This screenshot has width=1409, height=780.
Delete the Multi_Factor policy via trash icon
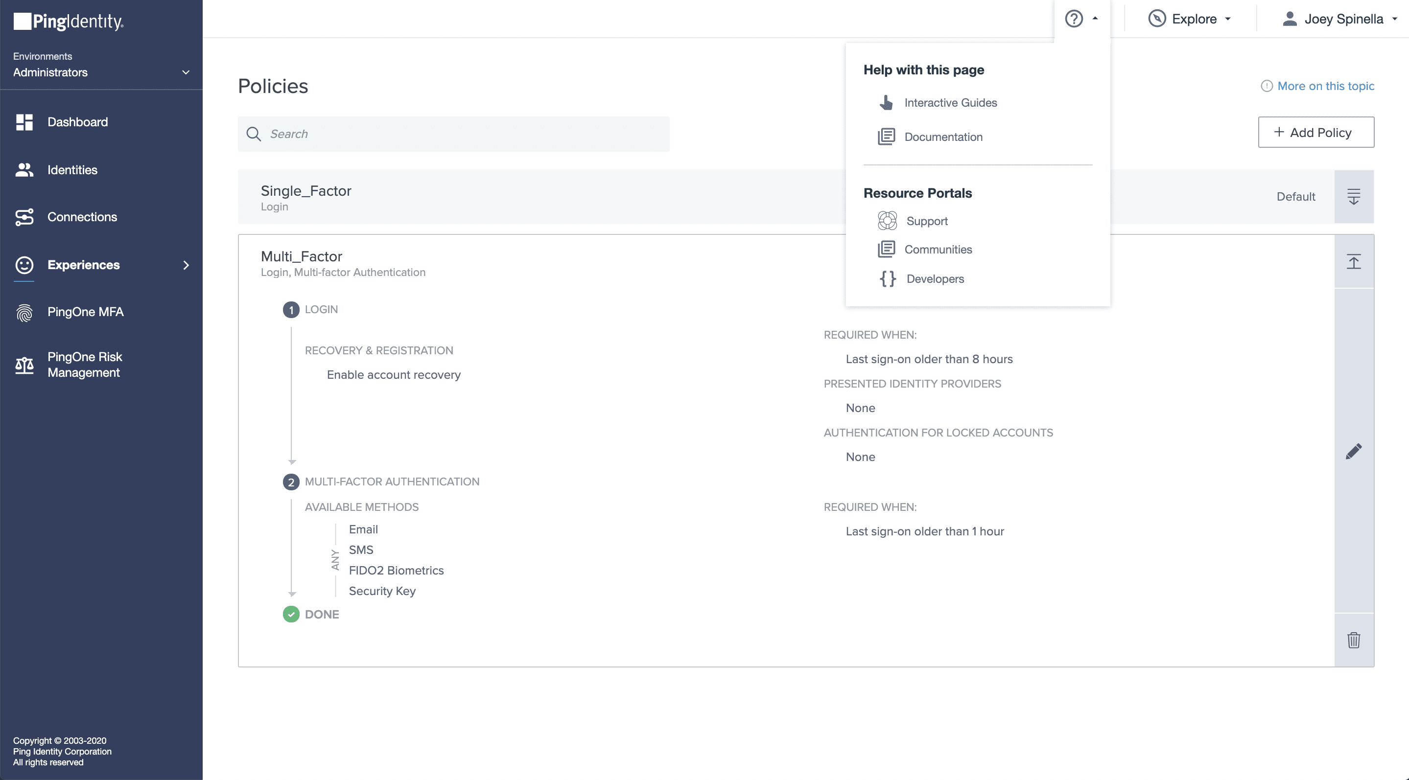pos(1354,640)
